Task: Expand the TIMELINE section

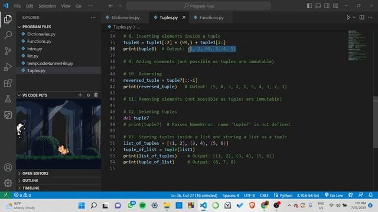Action: click(58, 188)
